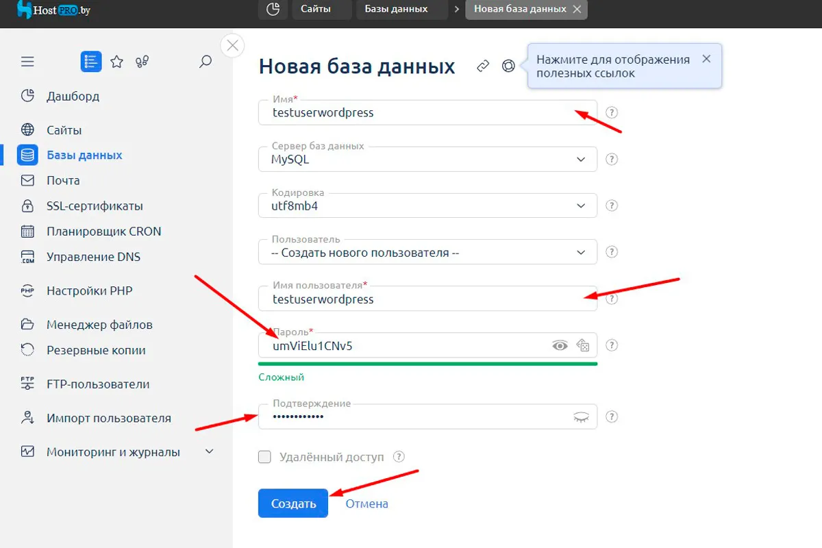Click the help lifebuoy icon next to title
822x548 pixels.
[508, 66]
